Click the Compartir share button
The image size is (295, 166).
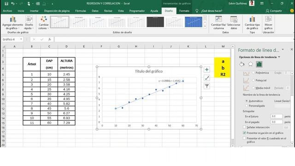pyautogui.click(x=274, y=11)
